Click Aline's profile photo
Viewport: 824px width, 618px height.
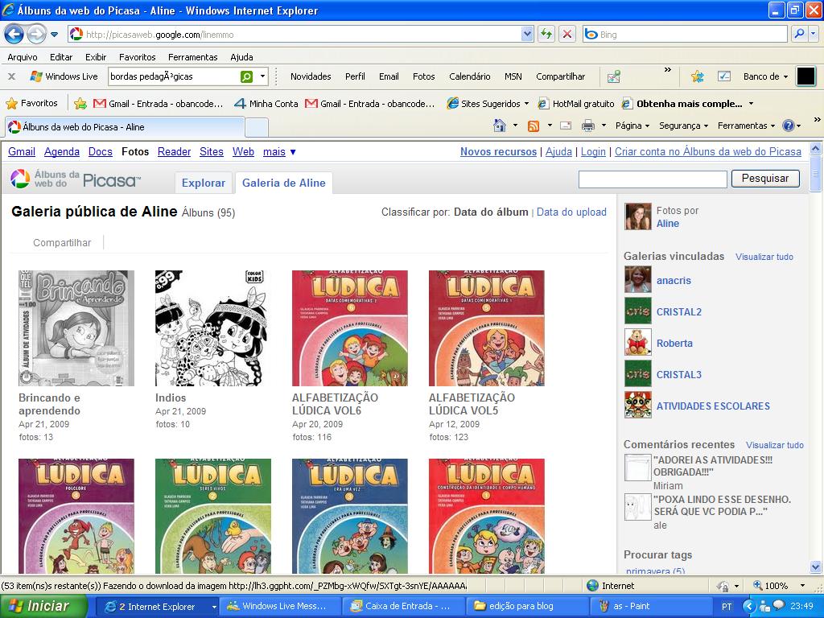coord(638,216)
